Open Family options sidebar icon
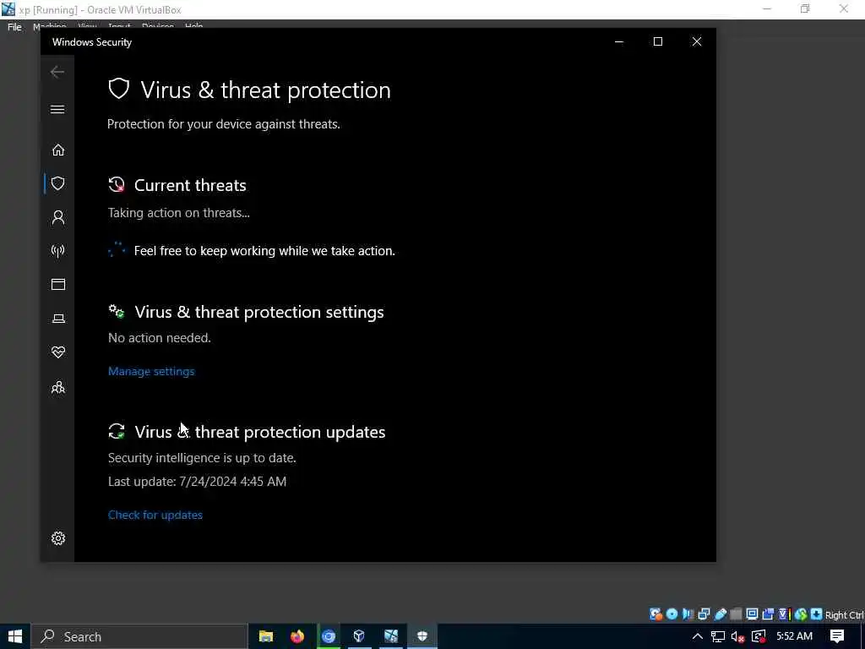This screenshot has height=649, width=865. pyautogui.click(x=58, y=387)
